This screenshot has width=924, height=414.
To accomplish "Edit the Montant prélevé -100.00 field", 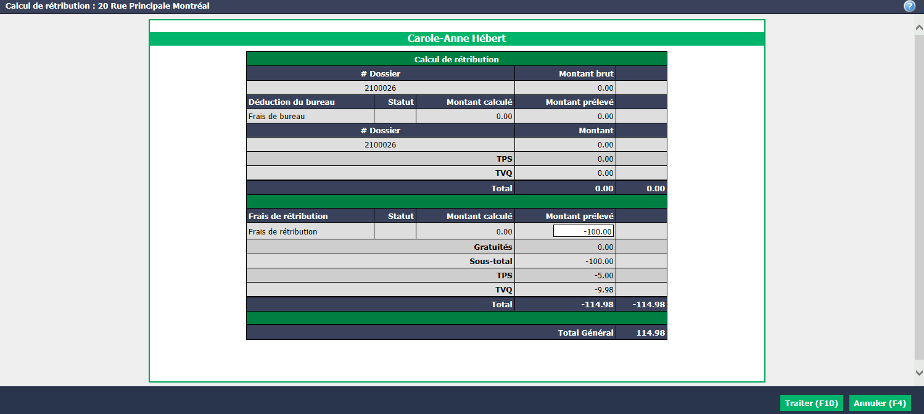I will pos(584,231).
